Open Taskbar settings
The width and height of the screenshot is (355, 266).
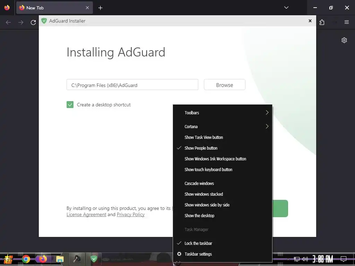coord(223,254)
